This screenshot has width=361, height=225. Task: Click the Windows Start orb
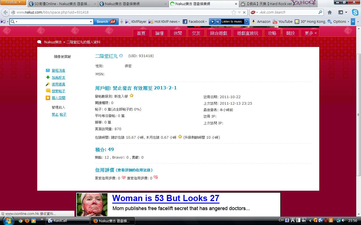pyautogui.click(x=8, y=220)
